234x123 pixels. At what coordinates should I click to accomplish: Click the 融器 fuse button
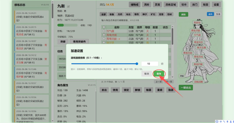(x=171, y=90)
